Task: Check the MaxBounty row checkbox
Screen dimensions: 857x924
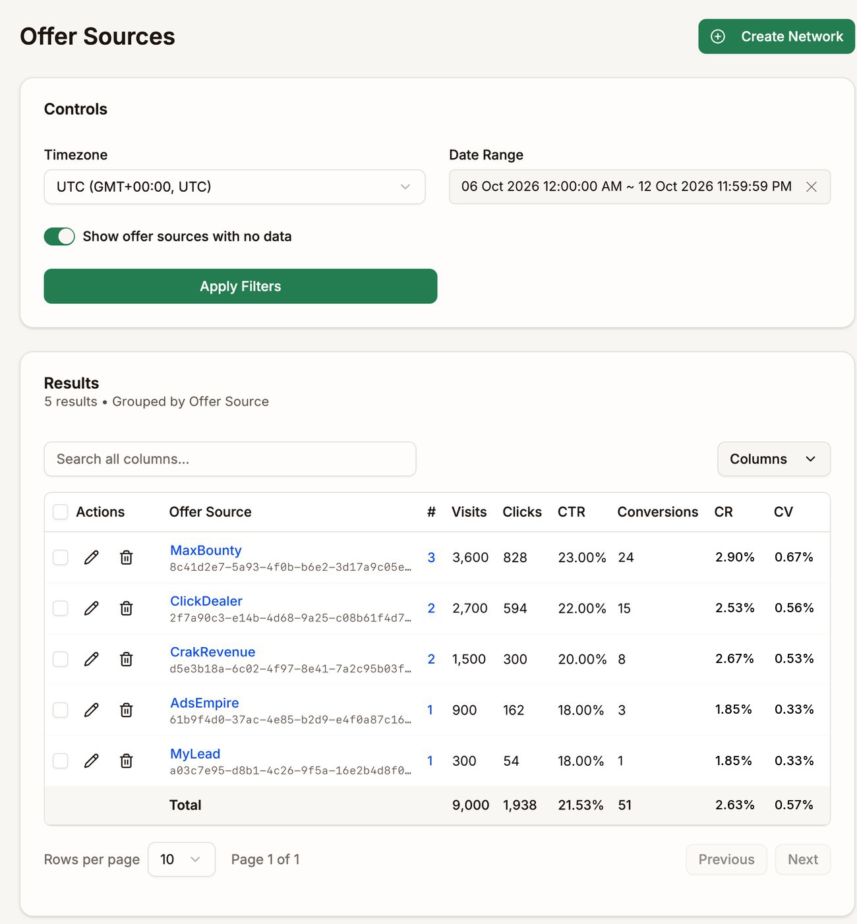Action: tap(61, 558)
